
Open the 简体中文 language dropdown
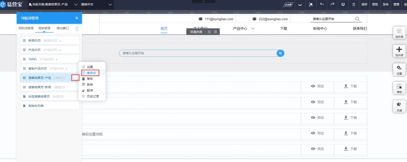[x=110, y=4]
